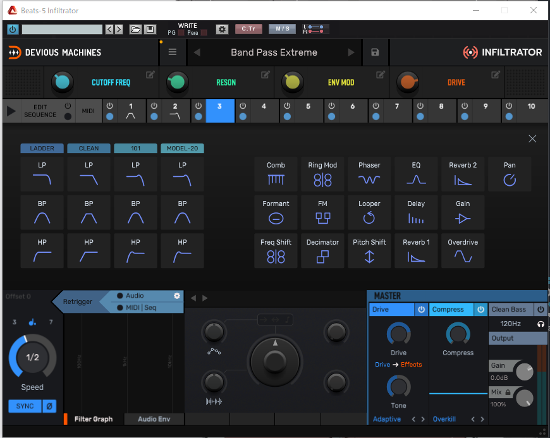Edit the Cutoff Freq macro assignment
The width and height of the screenshot is (550, 438).
point(150,75)
